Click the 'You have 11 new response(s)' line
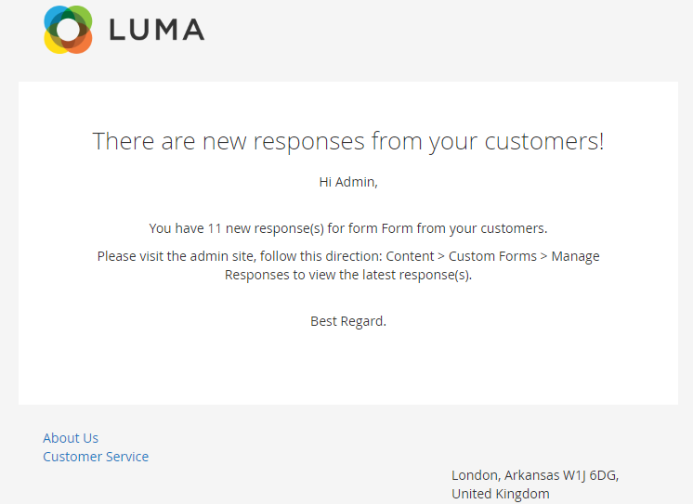This screenshot has width=693, height=504. [347, 228]
